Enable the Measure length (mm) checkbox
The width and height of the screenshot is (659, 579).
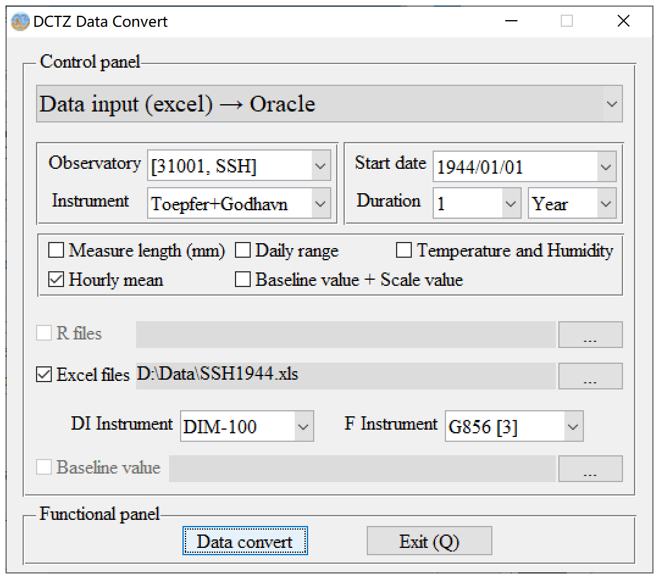coord(56,250)
